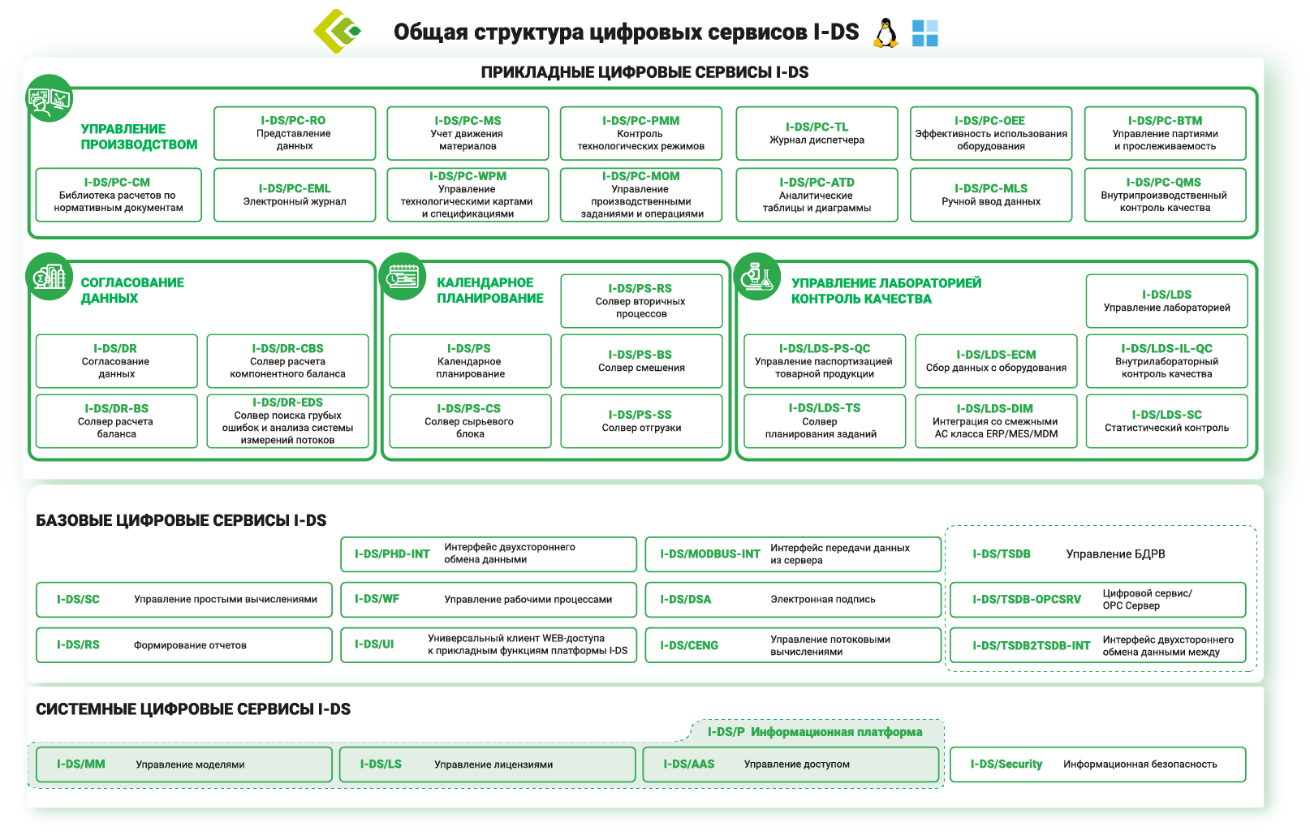Screen dimensions: 1310x840
Task: Click the I-DS/PHD-INT interface service
Action: point(488,554)
